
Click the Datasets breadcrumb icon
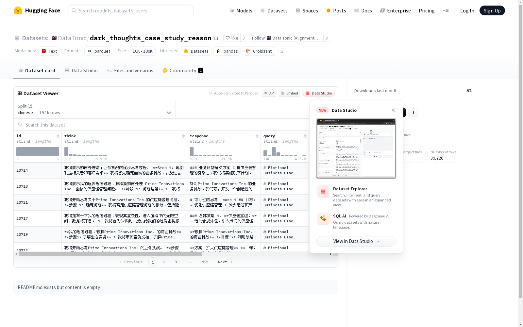click(x=17, y=38)
